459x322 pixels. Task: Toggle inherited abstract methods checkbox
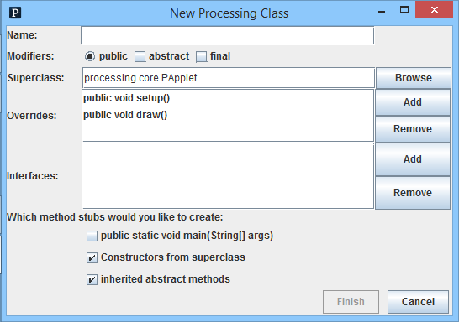point(92,280)
